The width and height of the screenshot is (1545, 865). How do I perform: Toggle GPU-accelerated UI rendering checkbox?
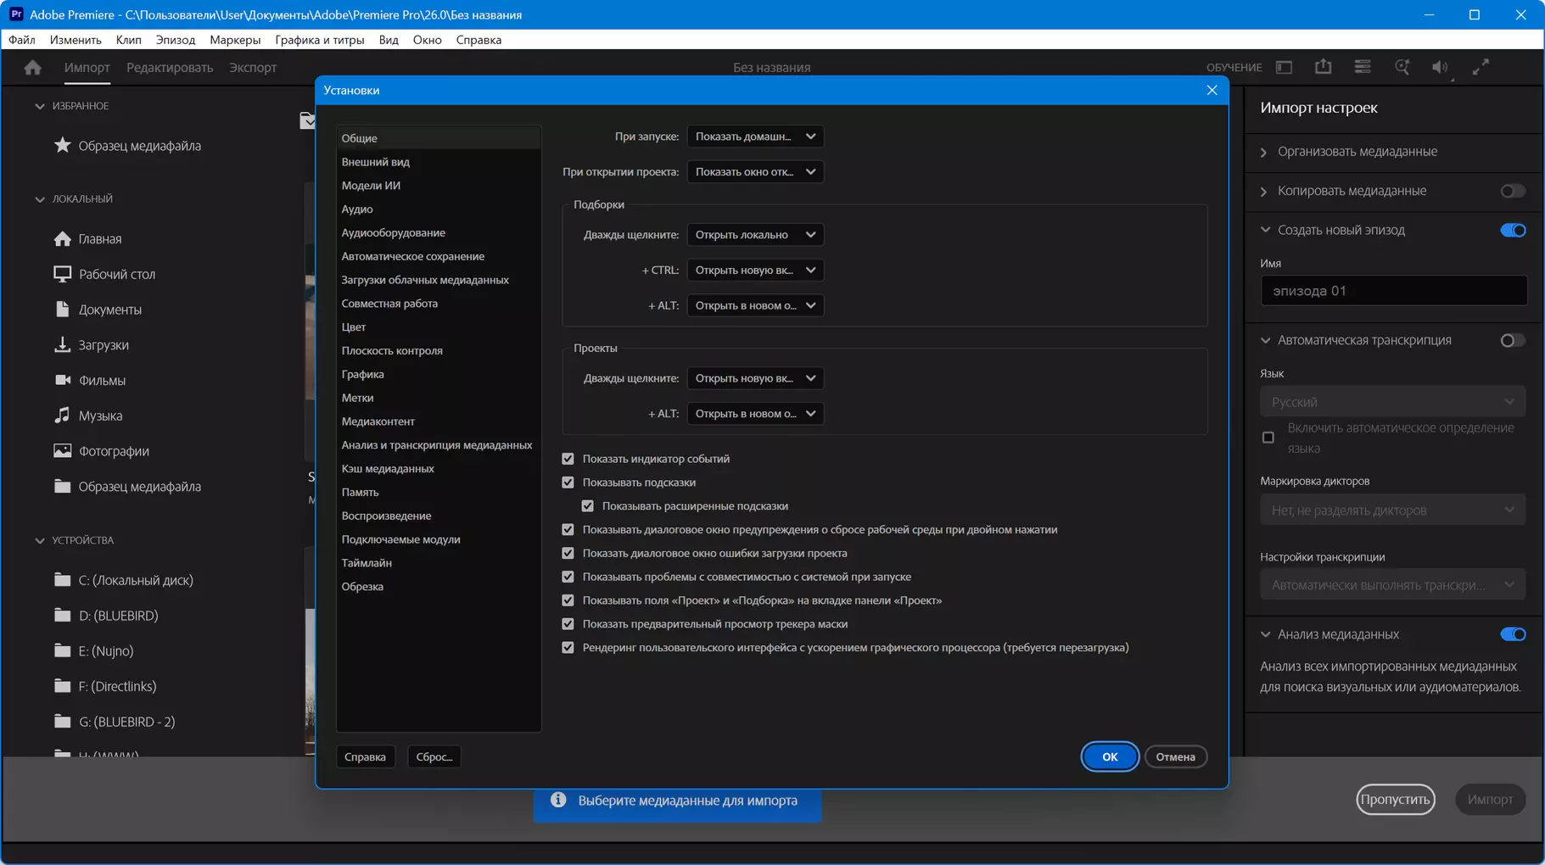tap(568, 648)
